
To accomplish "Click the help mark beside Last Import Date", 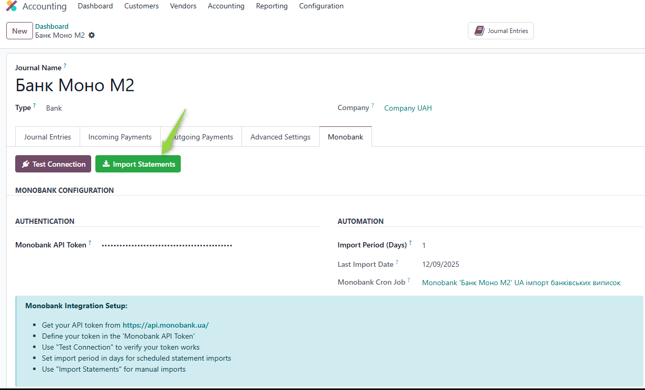I will click(397, 262).
